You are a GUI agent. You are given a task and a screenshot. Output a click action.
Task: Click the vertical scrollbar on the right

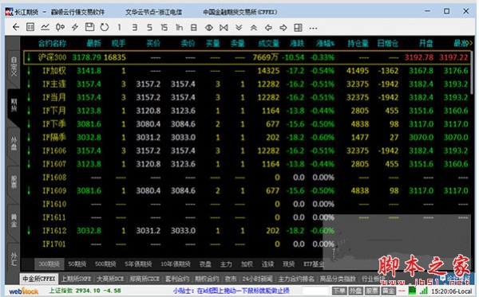473,73
